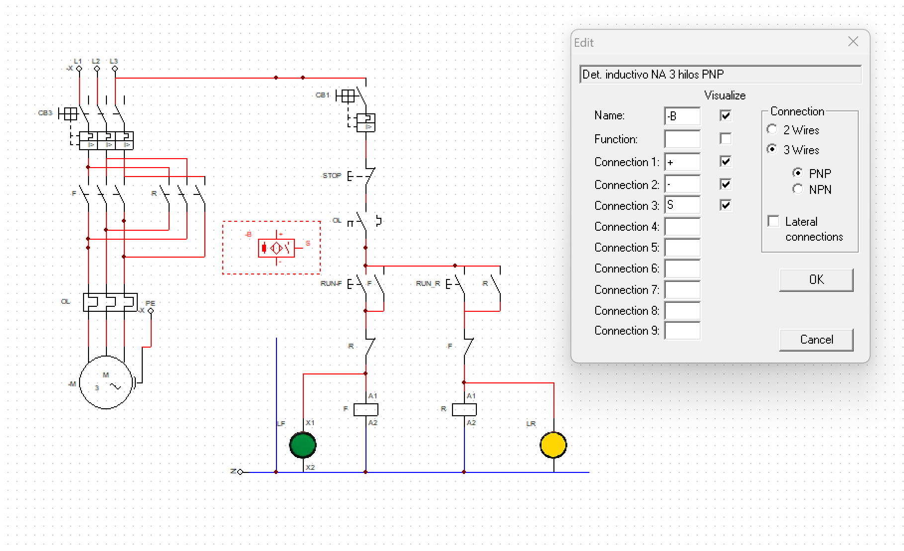Viewport: 904px width, 551px height.
Task: Uncheck the Name Visualize checkbox
Action: 725,115
